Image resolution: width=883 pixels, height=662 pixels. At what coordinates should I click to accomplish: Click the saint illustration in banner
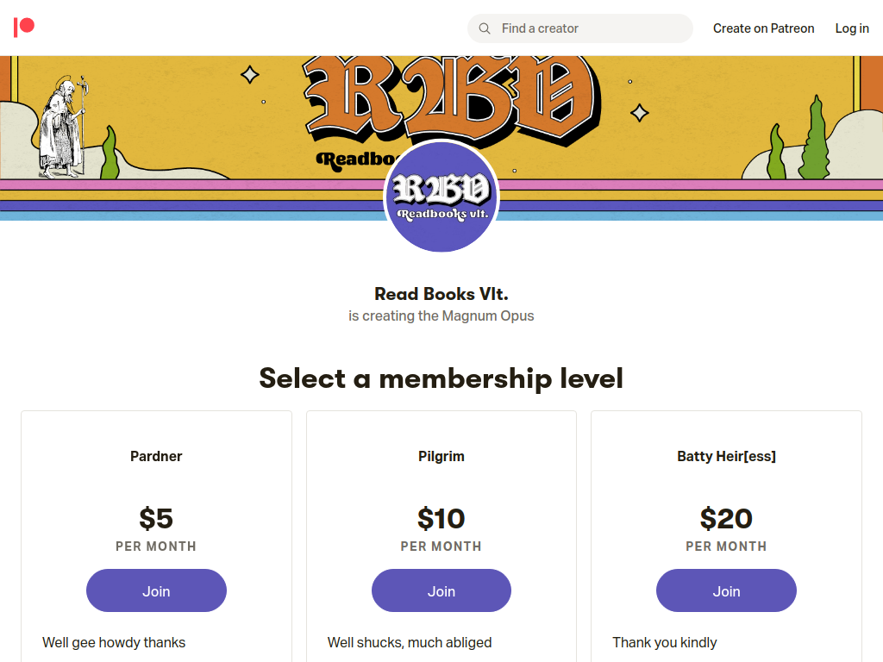pyautogui.click(x=63, y=128)
